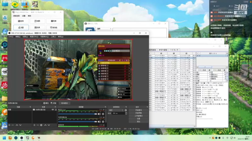Click 开始录制 to start recording
Viewport: 252px width, 141px height.
[x=139, y=113]
